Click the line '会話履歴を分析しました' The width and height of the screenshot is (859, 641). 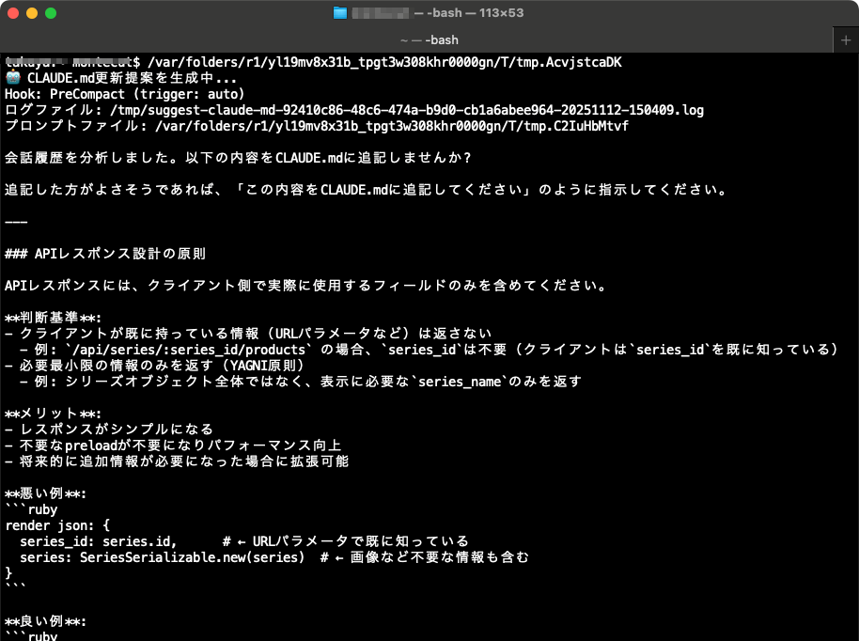click(238, 158)
